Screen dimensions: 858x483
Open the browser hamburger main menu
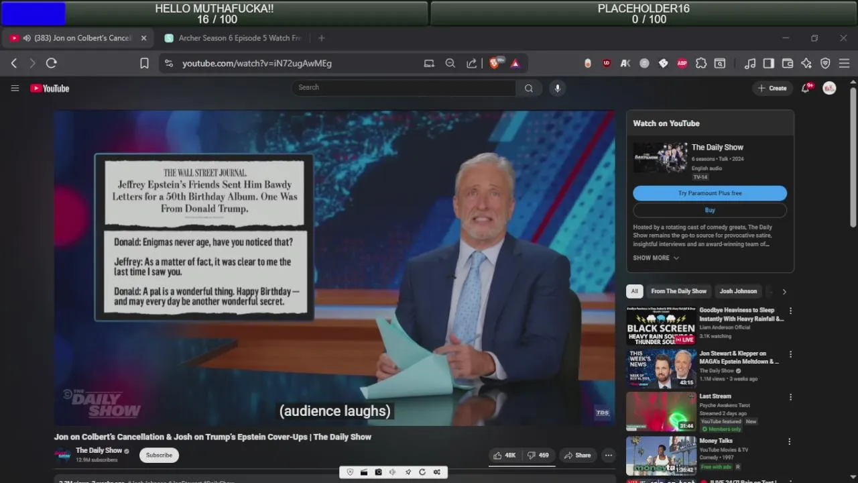coord(844,63)
